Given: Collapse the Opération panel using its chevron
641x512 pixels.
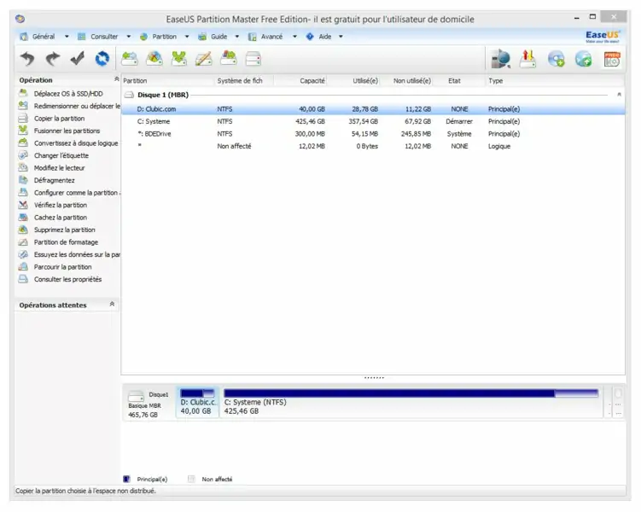Looking at the screenshot, I should coord(117,79).
